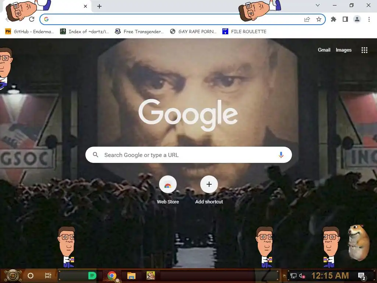The height and width of the screenshot is (283, 377).
Task: Focus the Chrome address bar
Action: [x=182, y=19]
